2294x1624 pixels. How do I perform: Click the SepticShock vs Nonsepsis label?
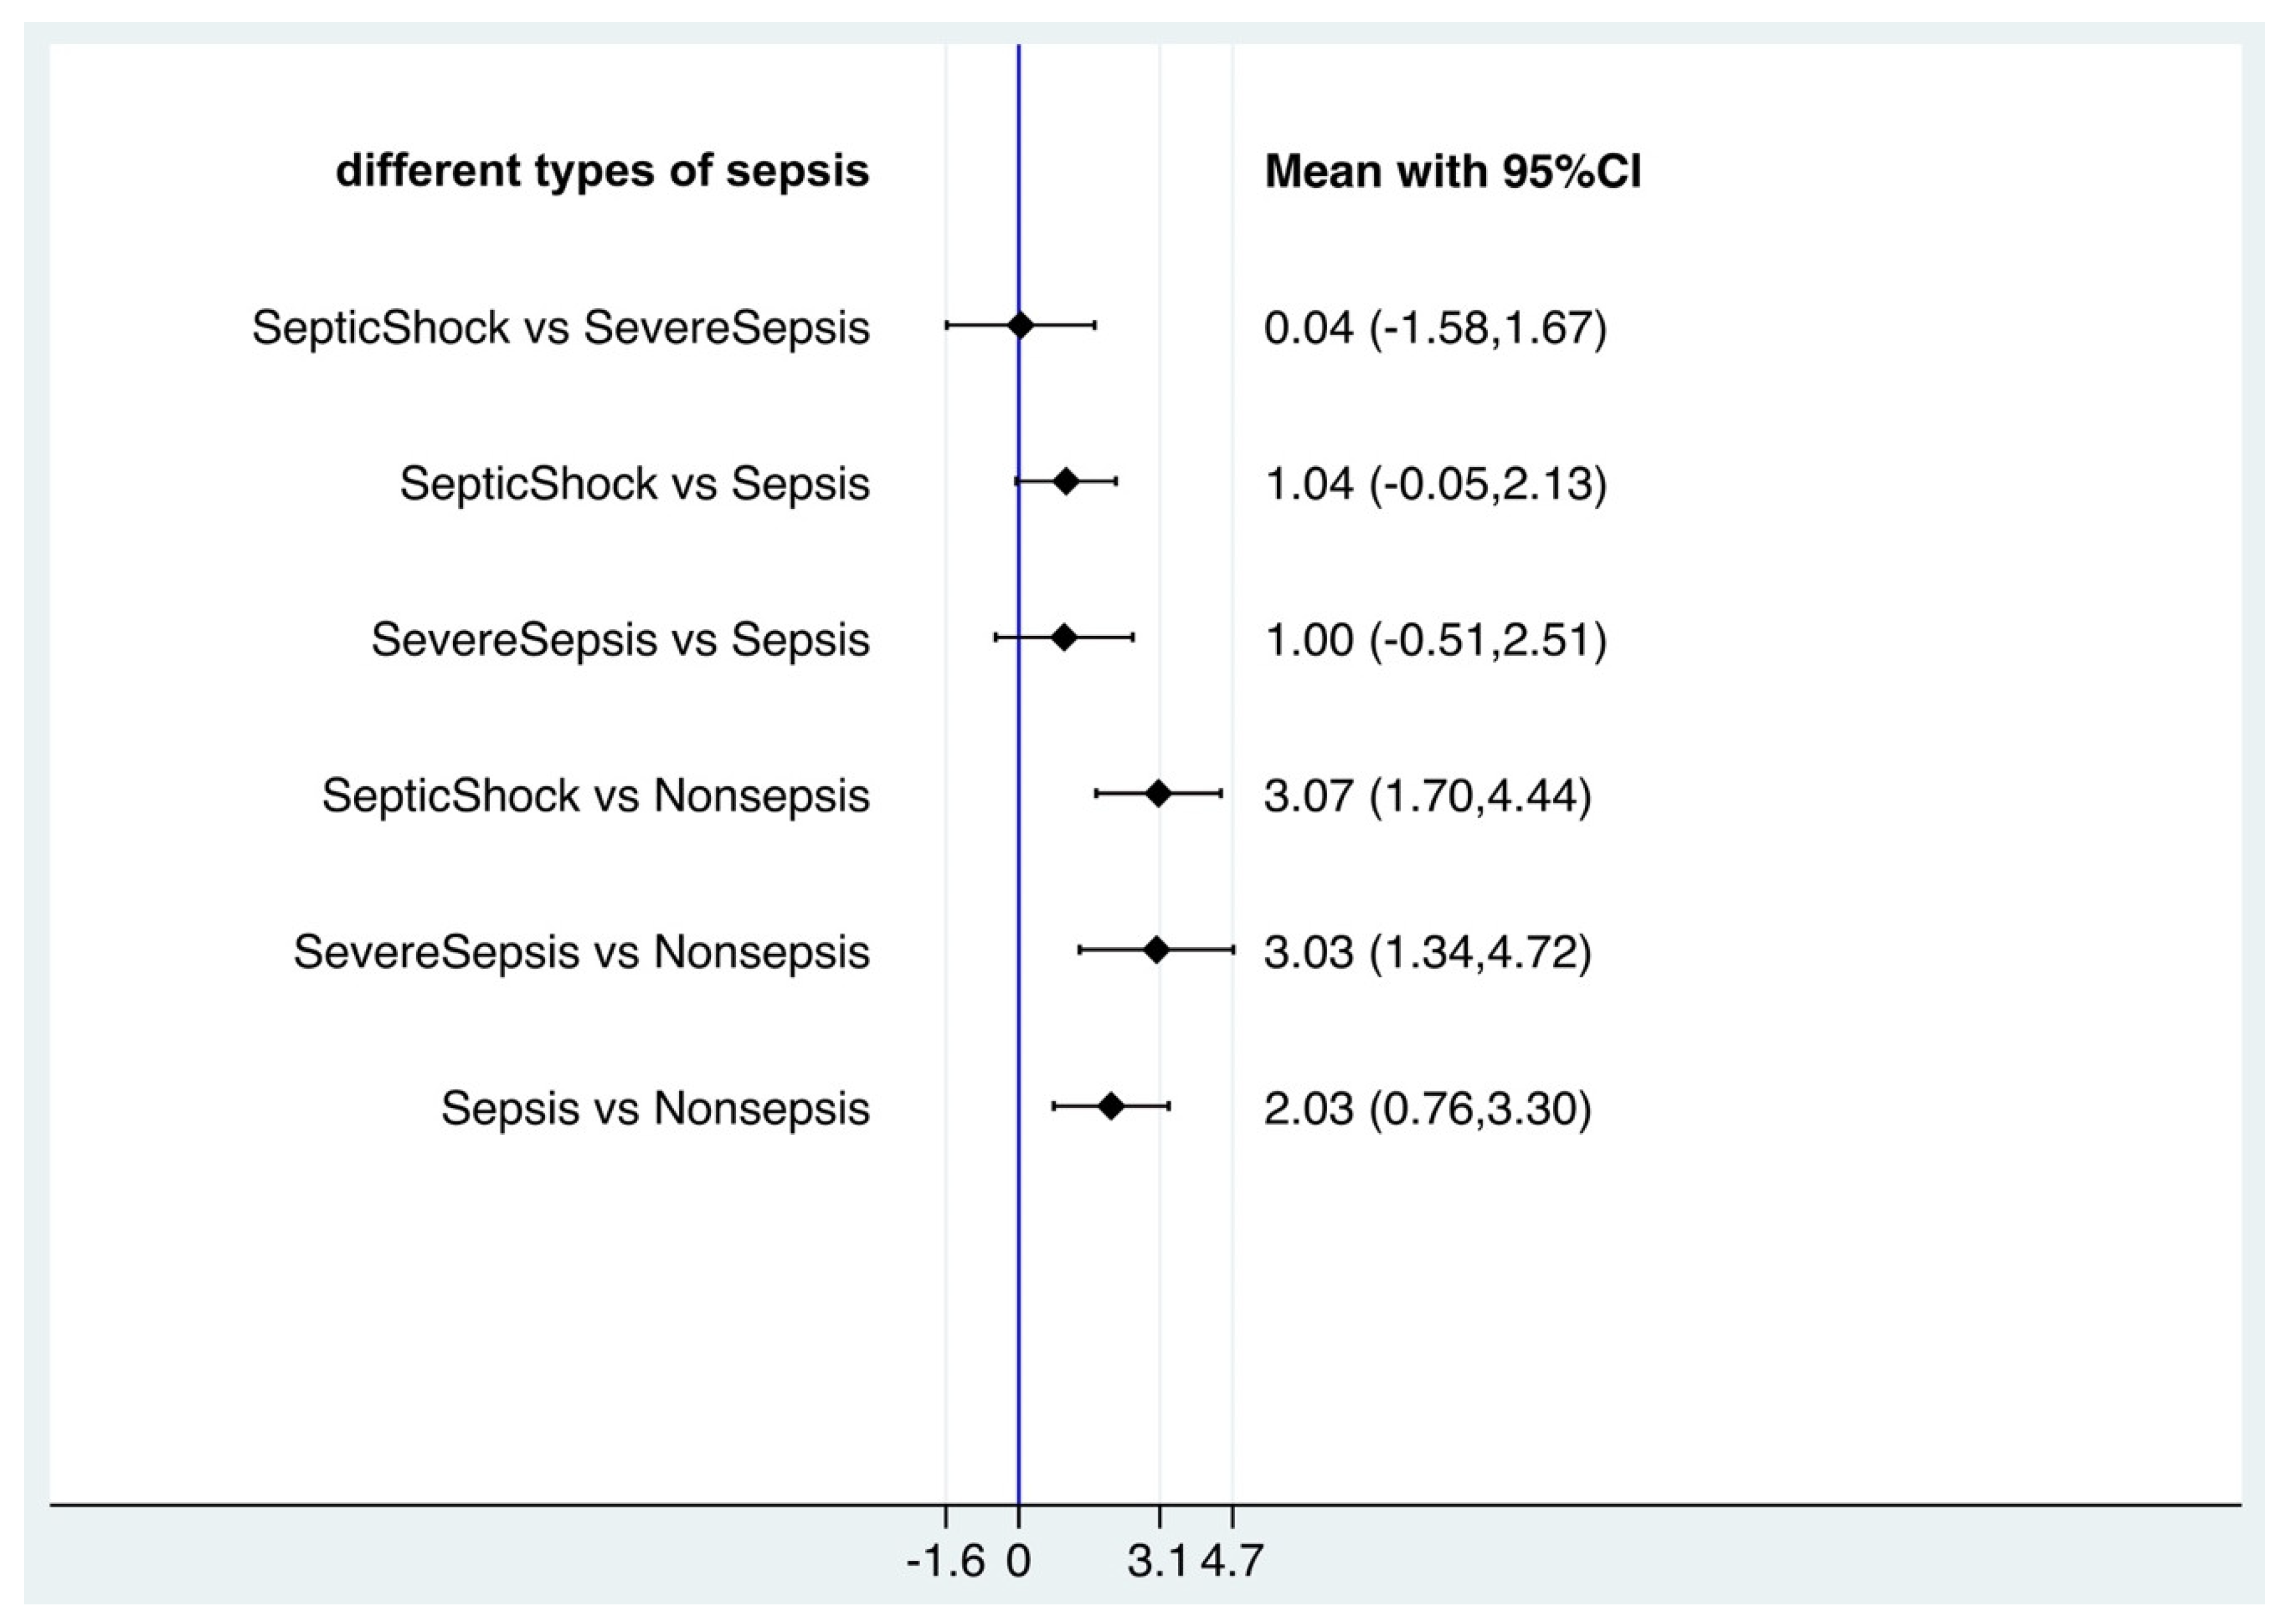(595, 796)
